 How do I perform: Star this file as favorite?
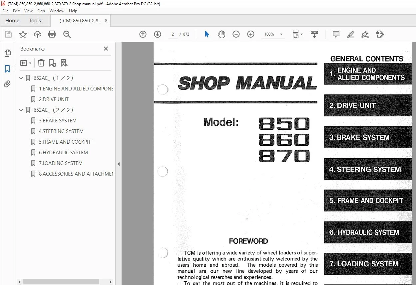(23, 34)
